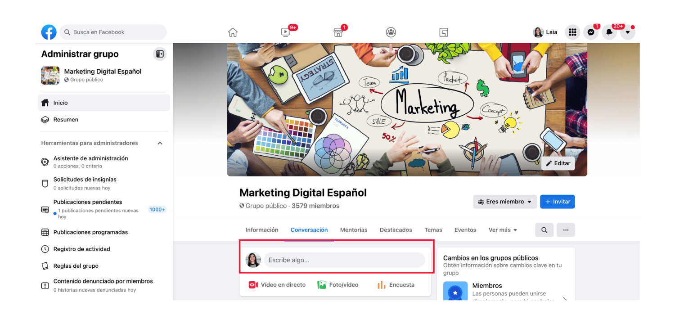Select the Conversación tab
Screen dimensions: 675x324
click(x=309, y=230)
